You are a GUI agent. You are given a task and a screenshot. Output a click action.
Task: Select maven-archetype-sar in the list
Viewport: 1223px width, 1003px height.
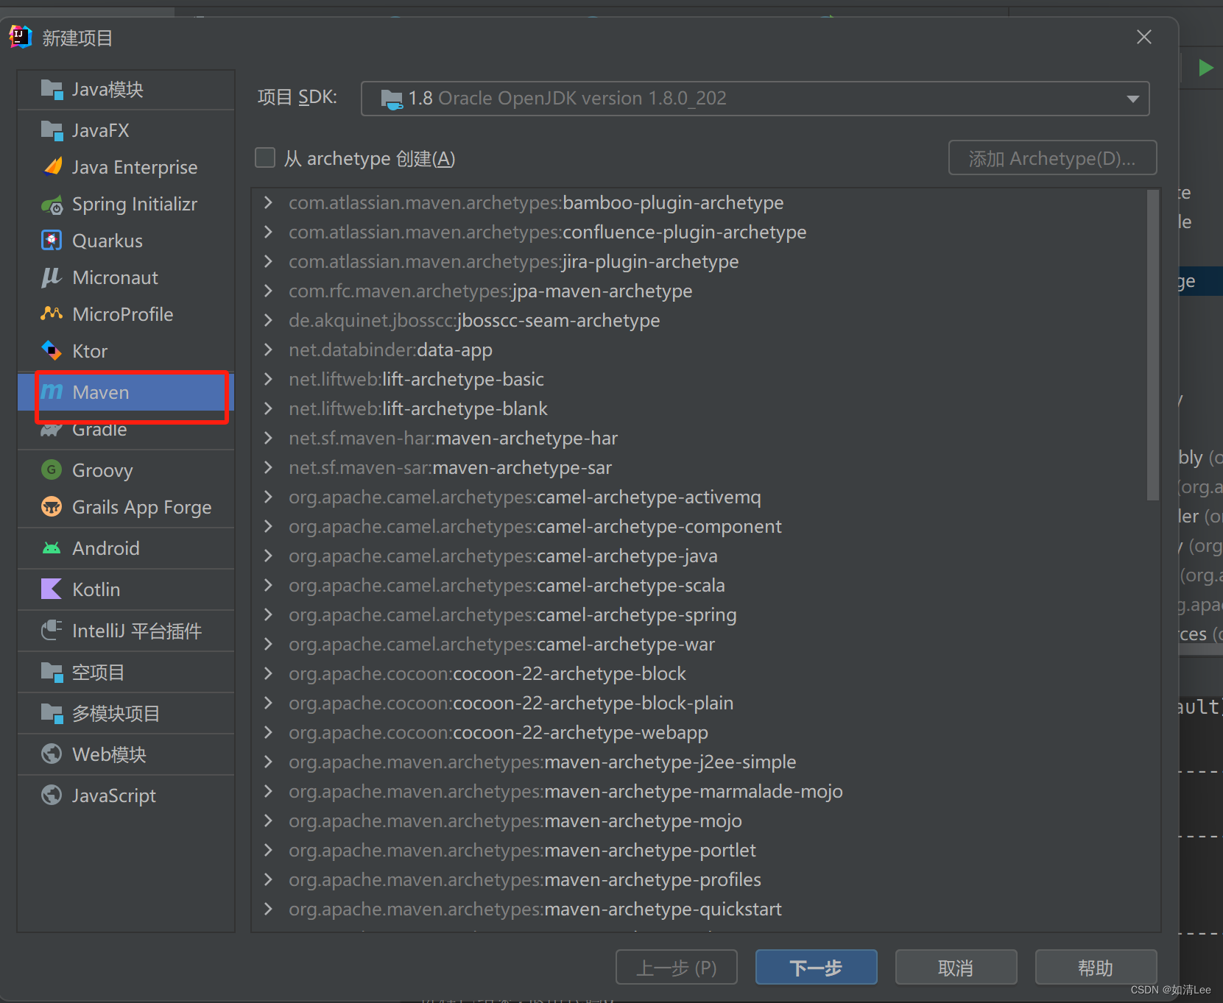(x=450, y=467)
